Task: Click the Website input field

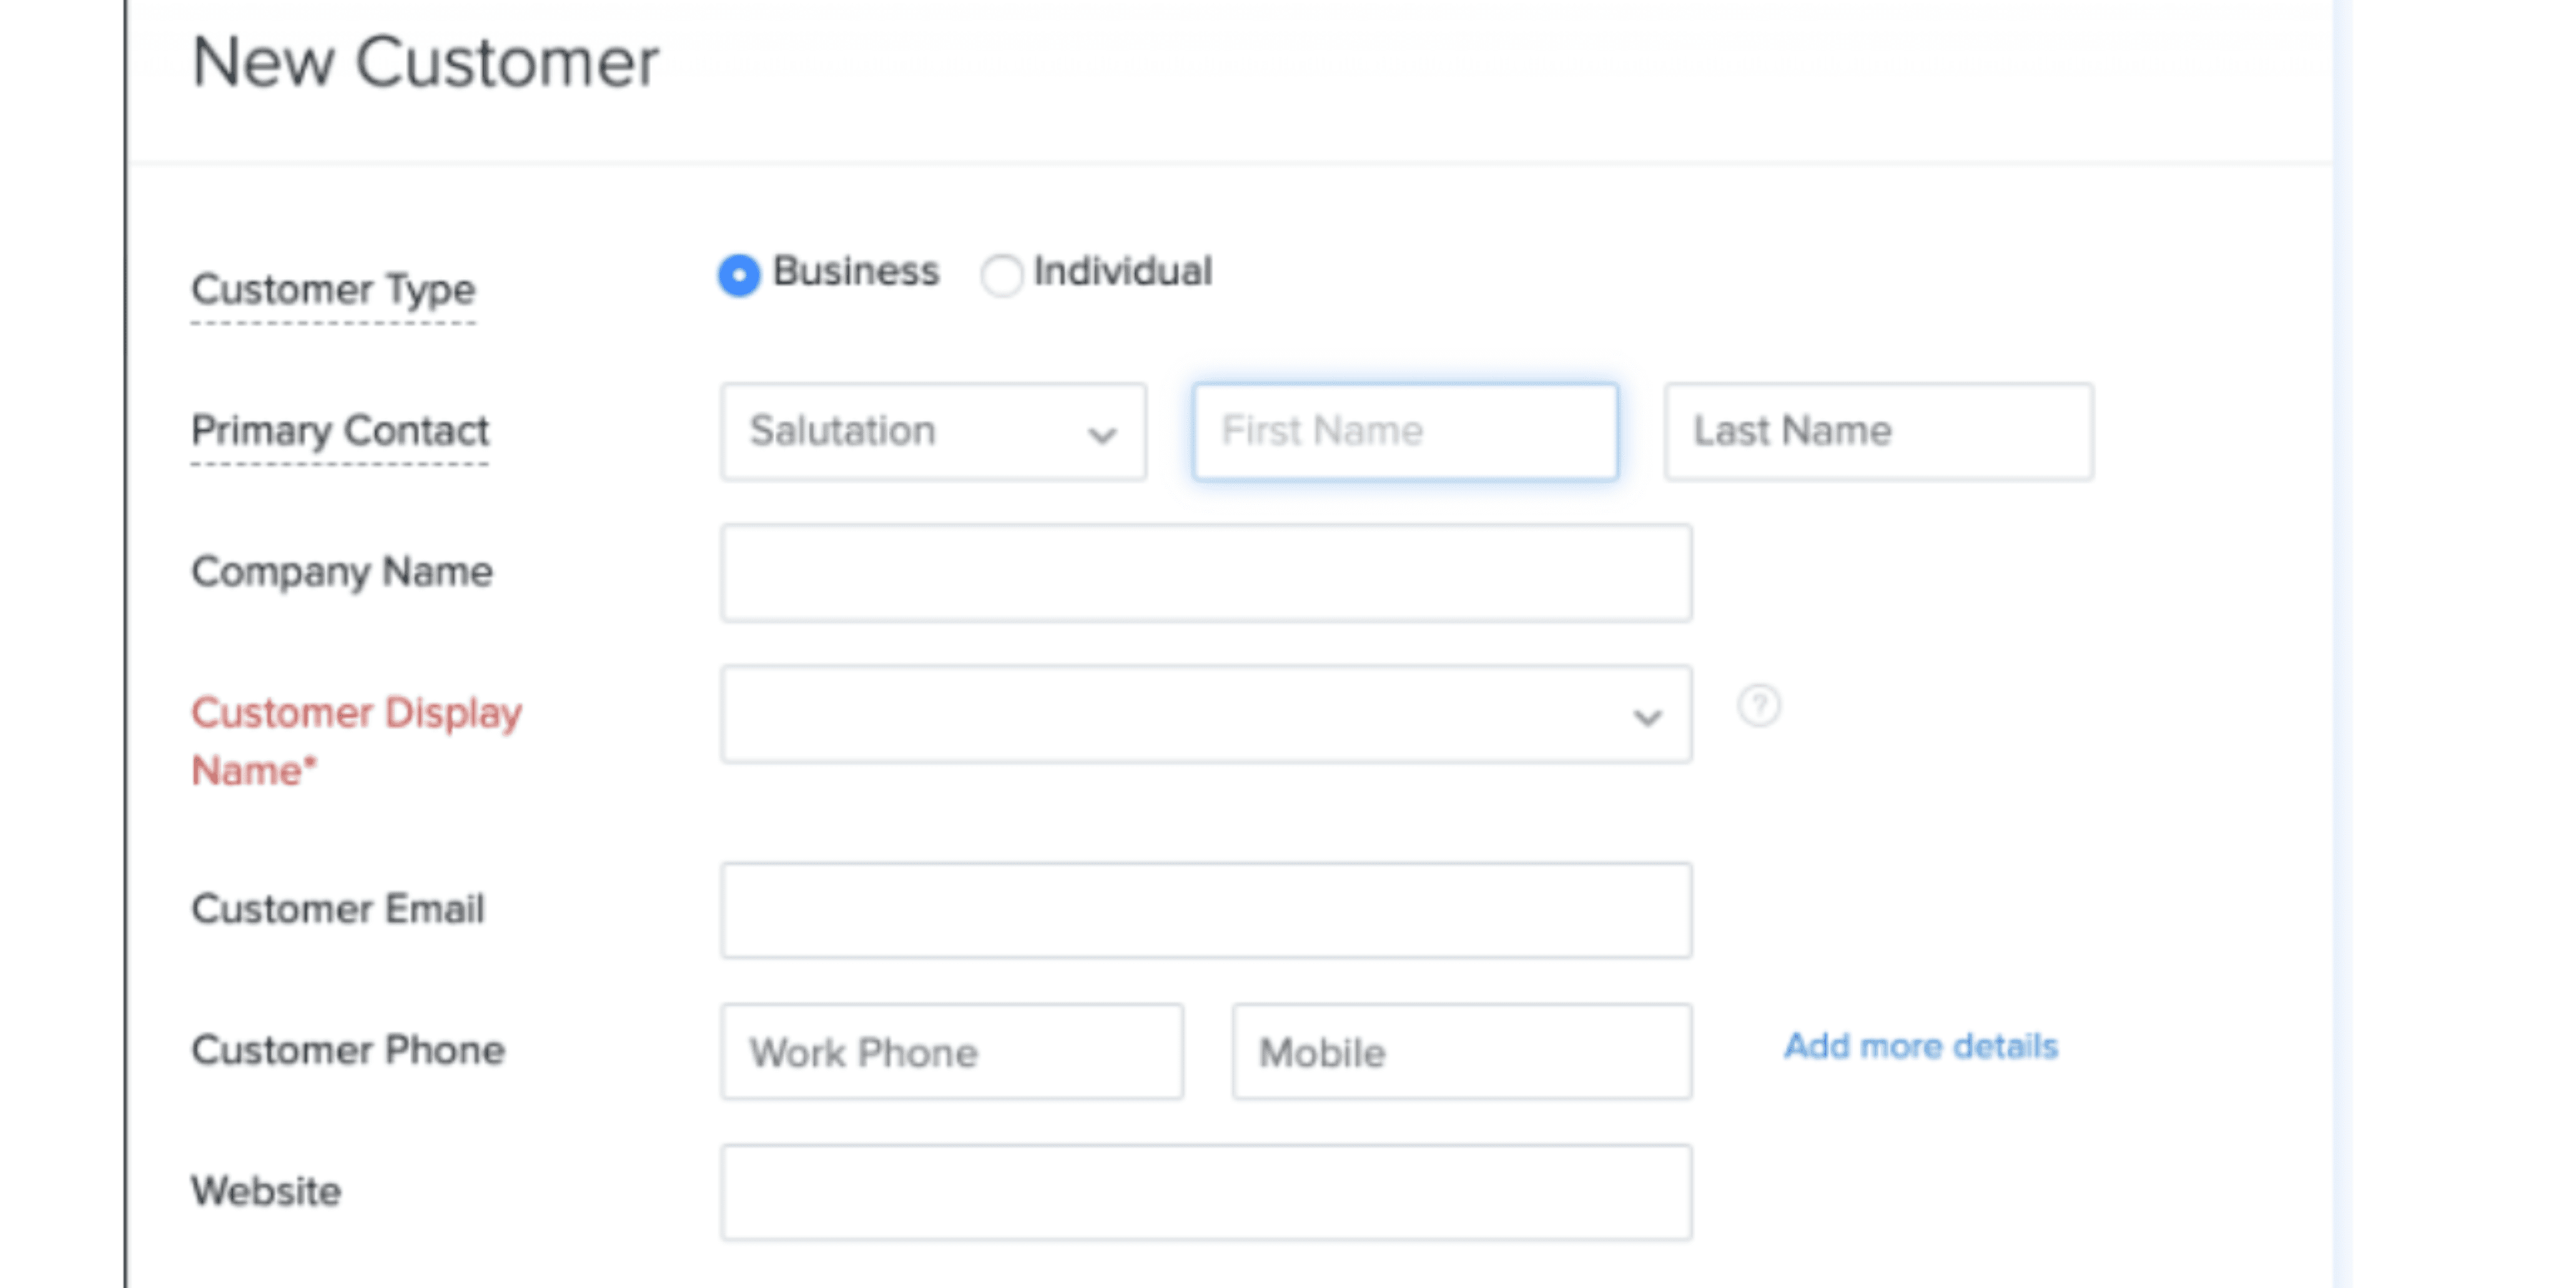Action: [x=1205, y=1192]
